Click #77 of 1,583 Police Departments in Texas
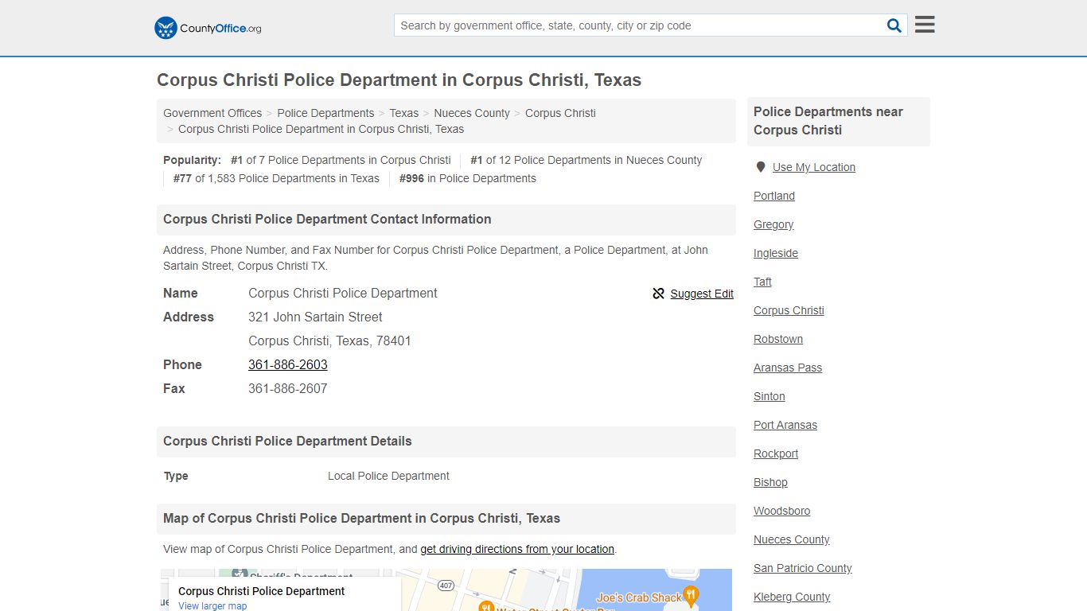The height and width of the screenshot is (611, 1087). click(x=276, y=178)
